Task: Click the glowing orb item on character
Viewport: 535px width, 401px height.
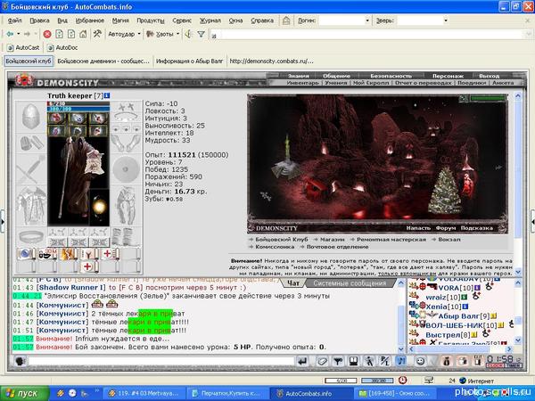Action: click(100, 206)
